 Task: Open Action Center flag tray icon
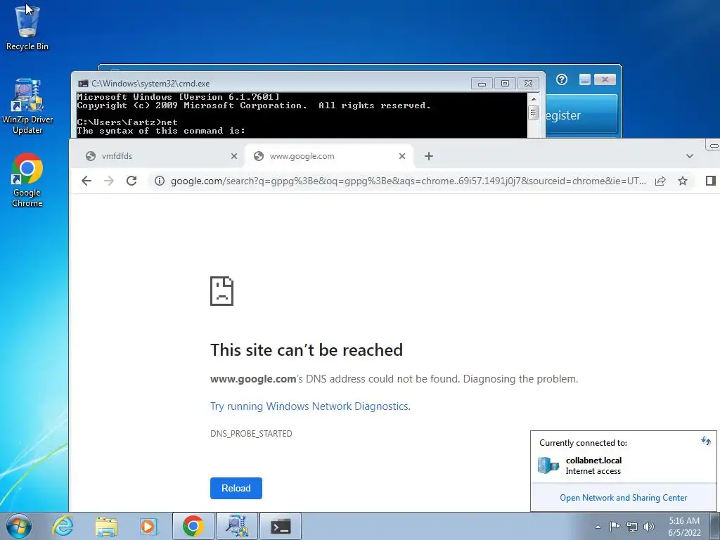coord(615,526)
